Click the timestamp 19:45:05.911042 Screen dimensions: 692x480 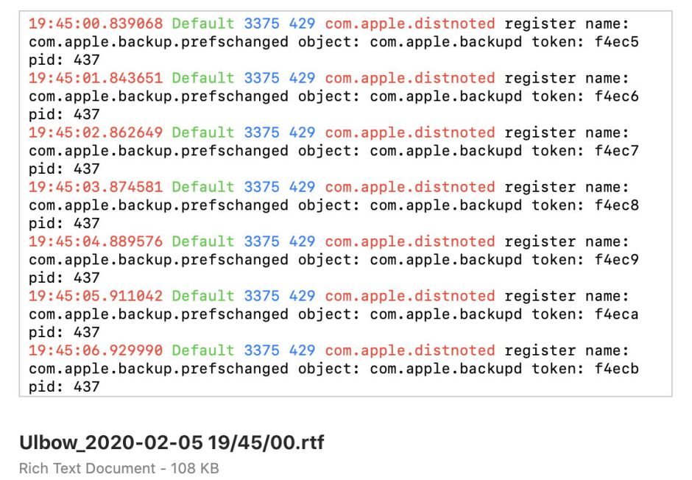tap(96, 296)
